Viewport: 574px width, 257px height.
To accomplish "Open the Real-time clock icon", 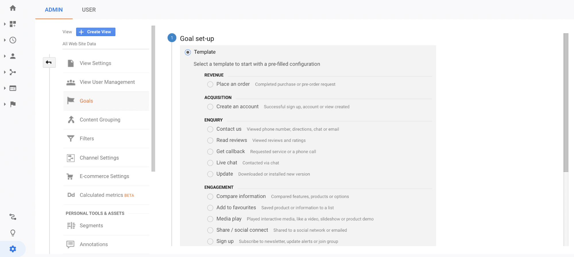I will tap(13, 40).
